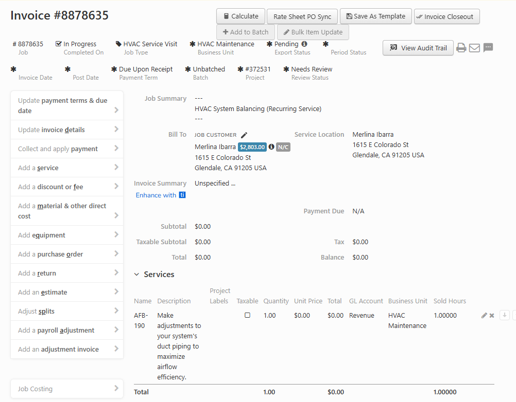The image size is (516, 402).
Task: Open Add an estimate option
Action: click(67, 293)
